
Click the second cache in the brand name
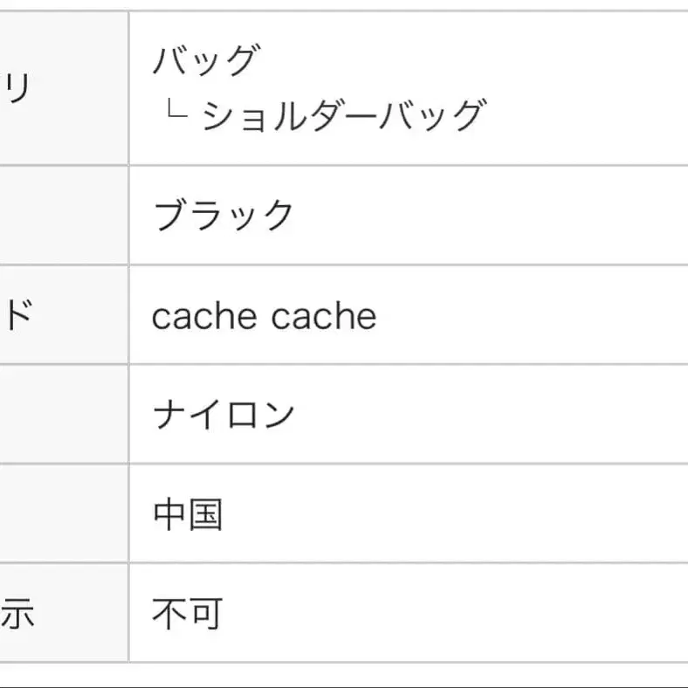tap(324, 315)
